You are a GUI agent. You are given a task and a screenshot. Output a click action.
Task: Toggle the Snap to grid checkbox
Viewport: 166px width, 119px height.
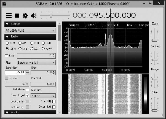click(27, 96)
